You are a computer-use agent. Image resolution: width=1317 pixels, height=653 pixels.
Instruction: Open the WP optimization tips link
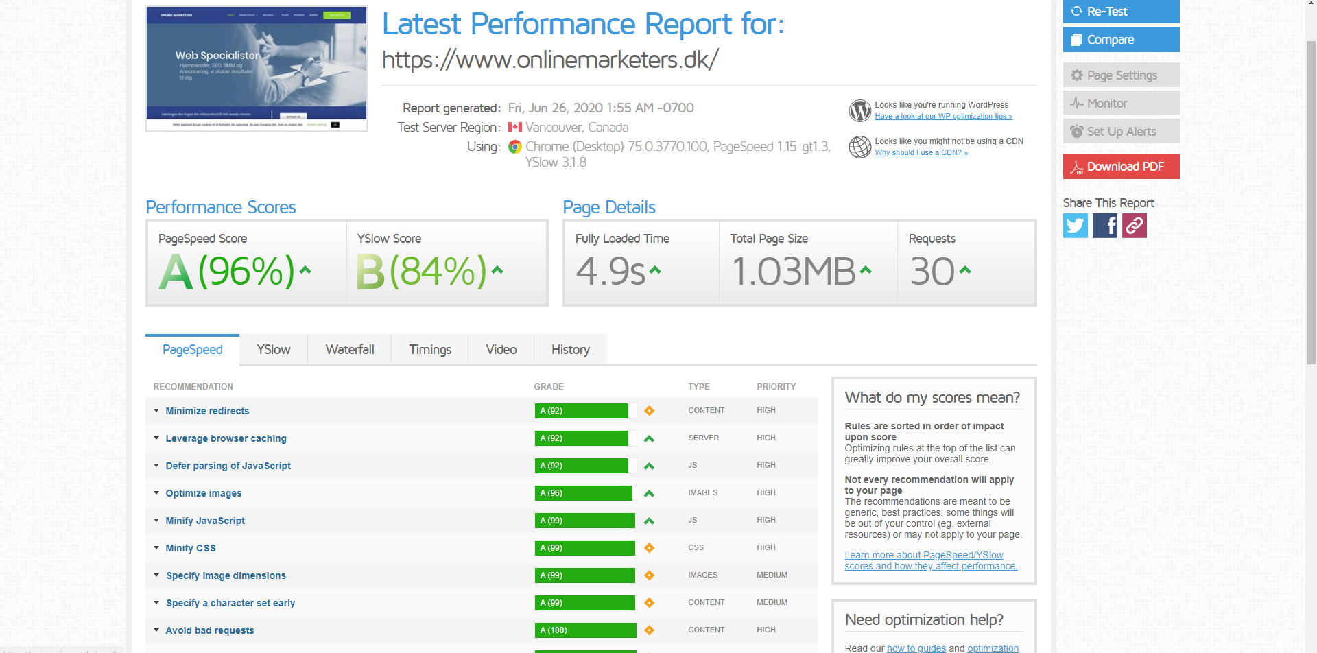tap(943, 117)
